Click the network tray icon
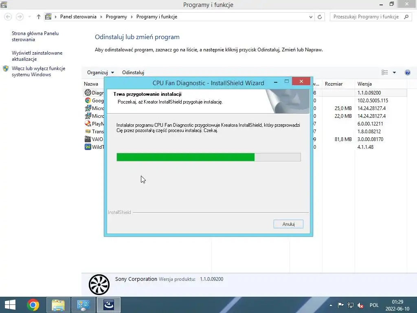The image size is (417, 313). click(x=351, y=305)
